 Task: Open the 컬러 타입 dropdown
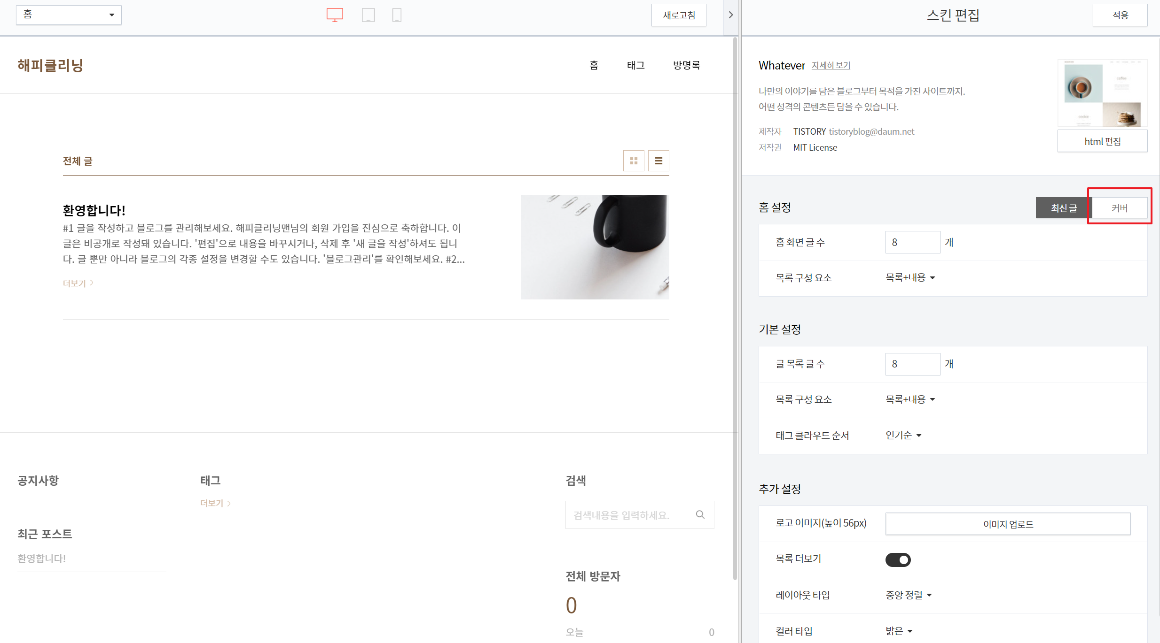tap(899, 631)
